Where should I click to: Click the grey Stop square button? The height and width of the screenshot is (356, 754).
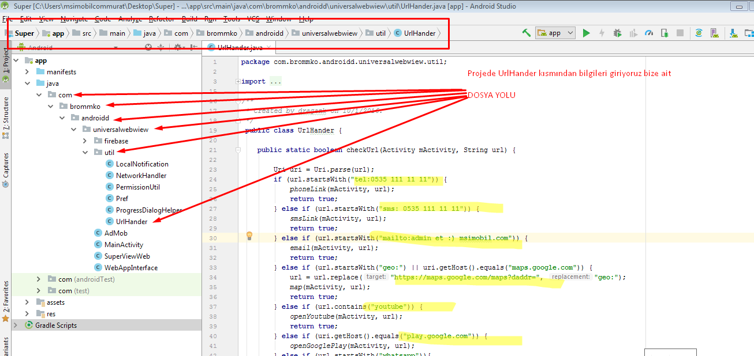pos(680,33)
